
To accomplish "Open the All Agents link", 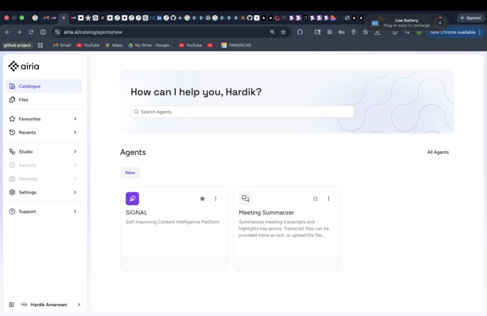I will [437, 152].
